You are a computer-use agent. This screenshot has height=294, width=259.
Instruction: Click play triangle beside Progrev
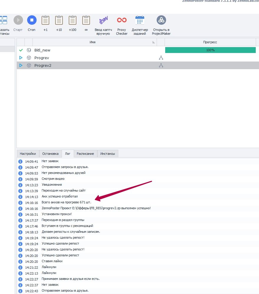click(x=21, y=58)
